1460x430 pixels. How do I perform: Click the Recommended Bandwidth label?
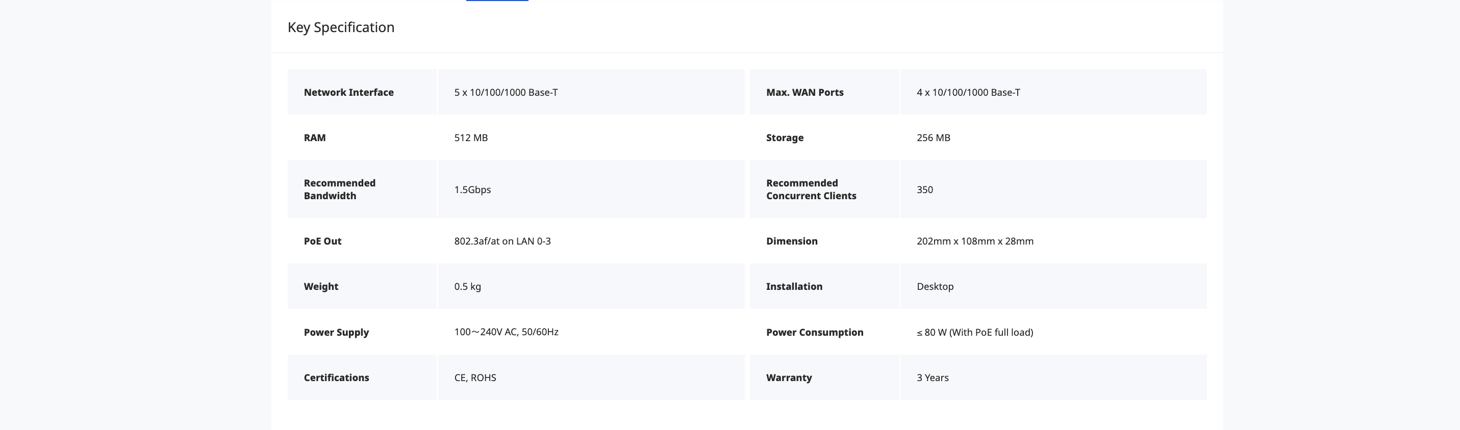pyautogui.click(x=340, y=189)
